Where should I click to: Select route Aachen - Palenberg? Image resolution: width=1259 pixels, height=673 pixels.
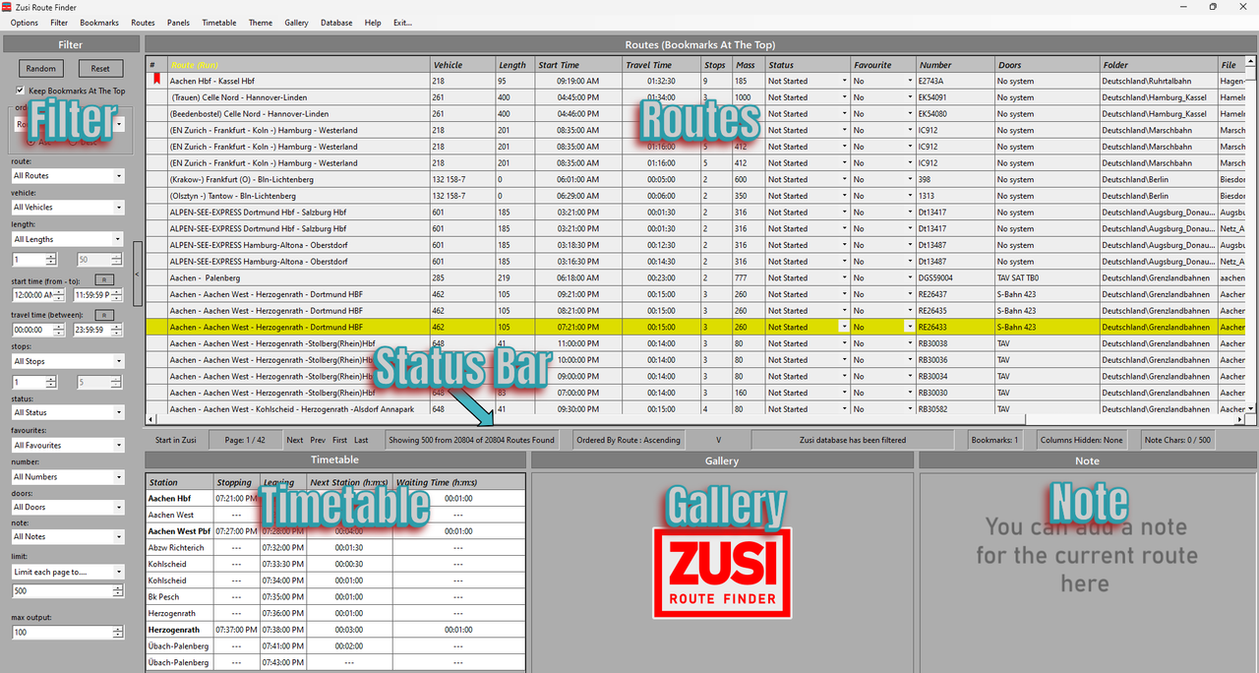(x=207, y=278)
